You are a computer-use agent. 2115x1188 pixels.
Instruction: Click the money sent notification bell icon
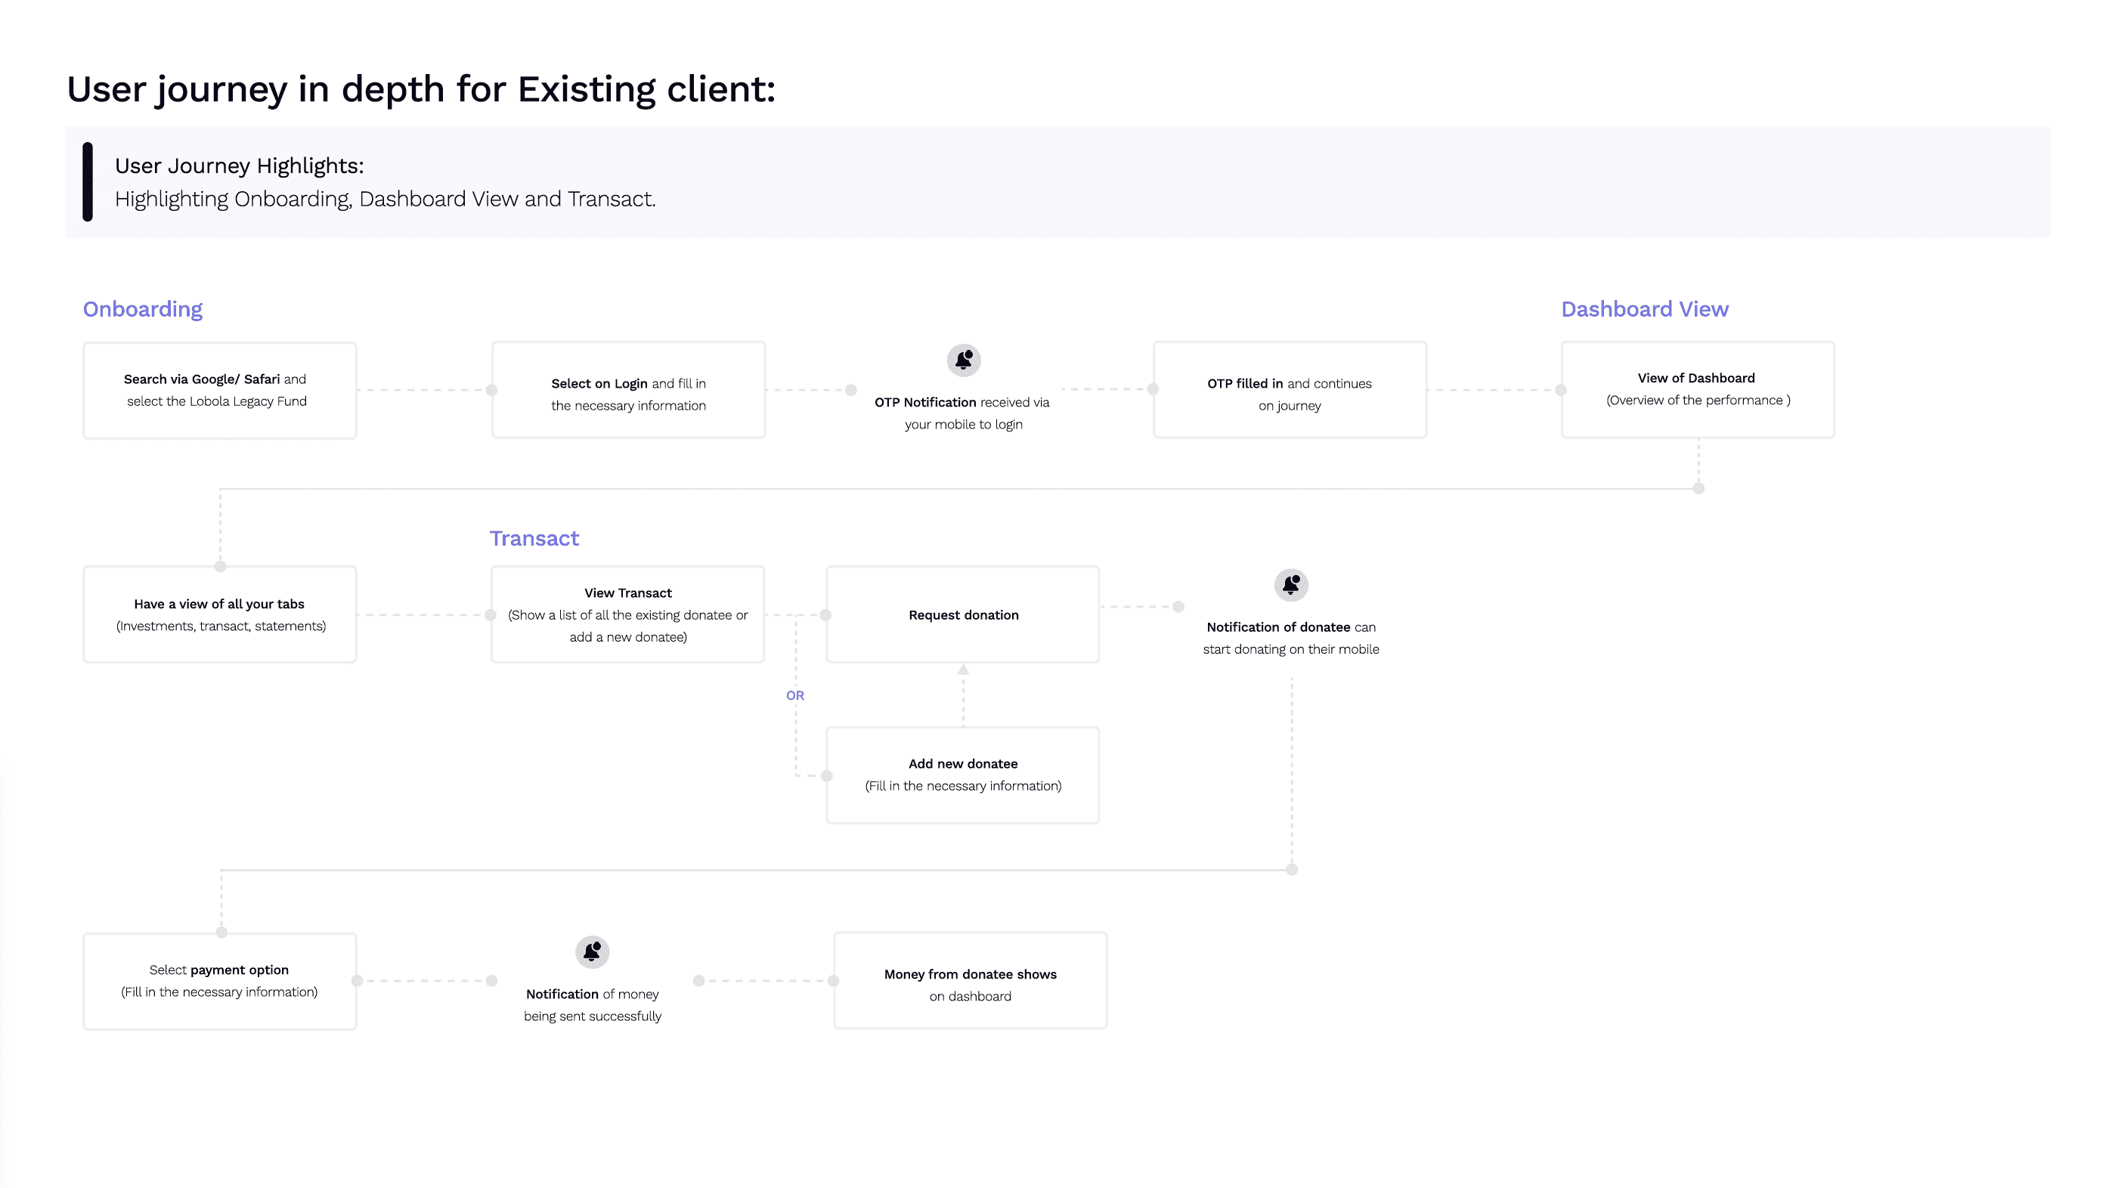click(592, 952)
